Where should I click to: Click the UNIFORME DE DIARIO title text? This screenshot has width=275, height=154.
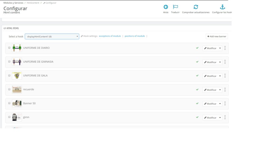click(36, 48)
